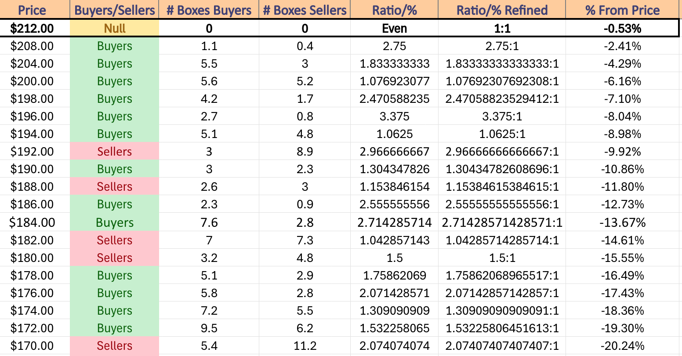Click the $178.00 price cell
Screen dimensions: 682x356
point(35,275)
